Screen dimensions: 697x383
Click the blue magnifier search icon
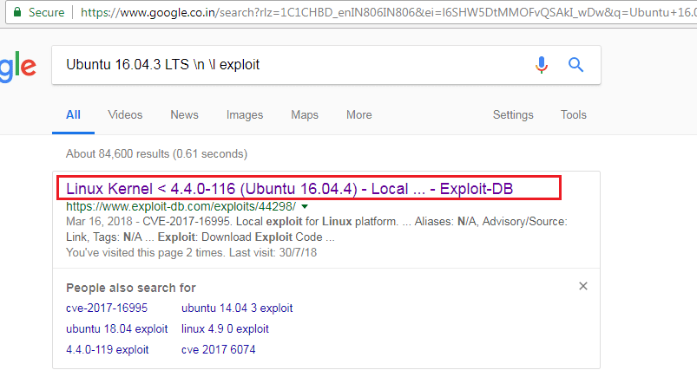click(575, 65)
